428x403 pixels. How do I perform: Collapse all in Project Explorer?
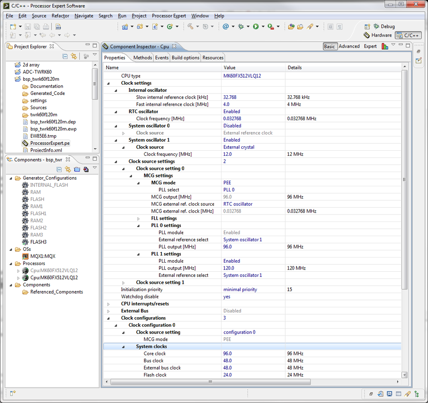click(65, 56)
